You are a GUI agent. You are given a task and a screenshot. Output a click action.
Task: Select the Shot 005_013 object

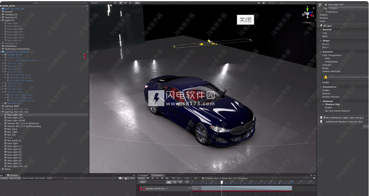15,103
